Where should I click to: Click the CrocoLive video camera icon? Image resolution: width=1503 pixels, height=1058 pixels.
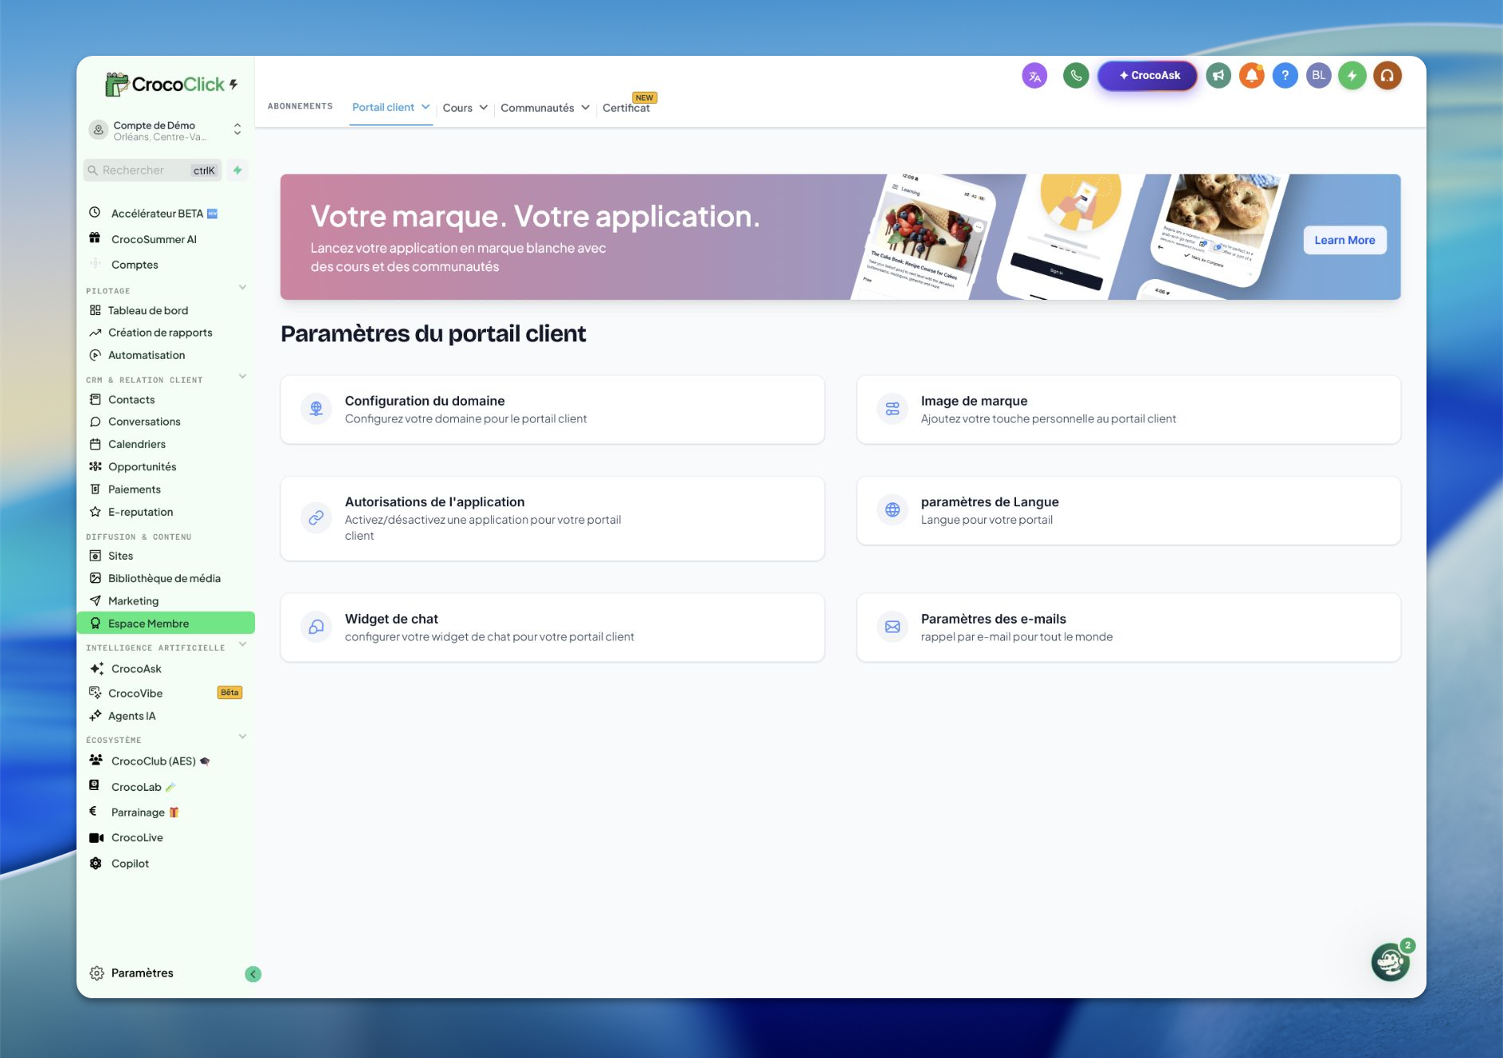[96, 838]
